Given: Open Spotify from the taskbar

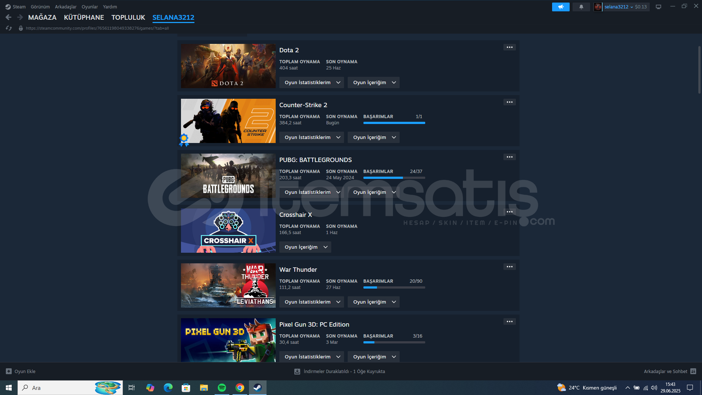Looking at the screenshot, I should pos(222,388).
